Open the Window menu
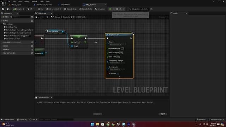Image resolution: width=226 pixels, height=127 pixels. click(x=34, y=1)
